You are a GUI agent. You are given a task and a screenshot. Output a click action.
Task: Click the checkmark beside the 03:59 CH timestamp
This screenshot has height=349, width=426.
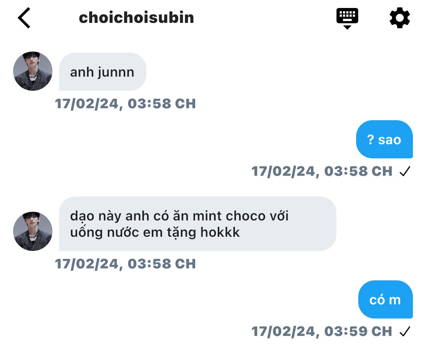click(x=405, y=332)
